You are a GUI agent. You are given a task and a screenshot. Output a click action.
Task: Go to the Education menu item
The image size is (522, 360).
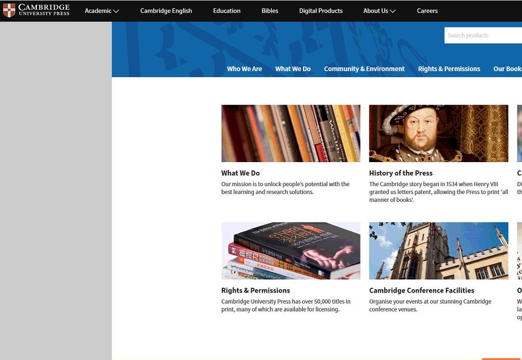(x=227, y=11)
